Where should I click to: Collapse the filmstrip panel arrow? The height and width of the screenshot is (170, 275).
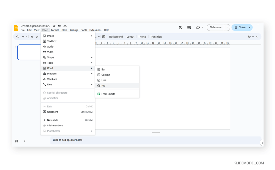coord(25,141)
